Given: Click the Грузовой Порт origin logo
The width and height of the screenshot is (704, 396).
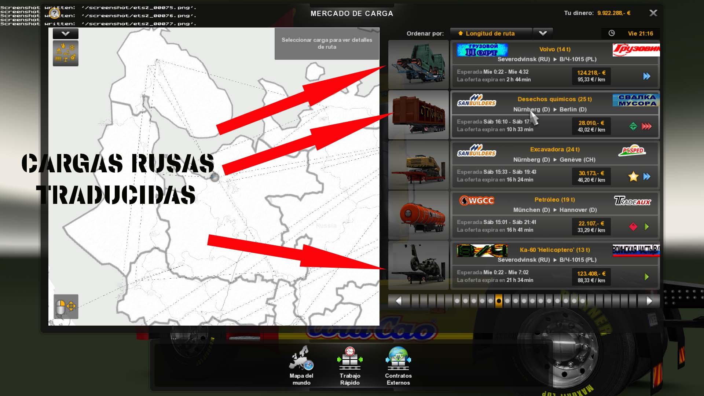Looking at the screenshot, I should 482,50.
